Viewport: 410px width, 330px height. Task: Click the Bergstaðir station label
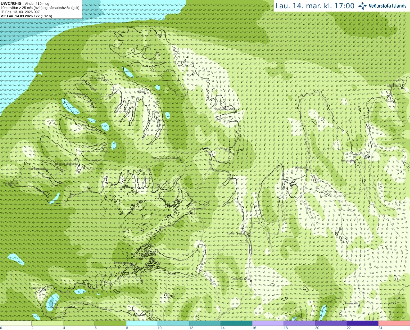348,161
